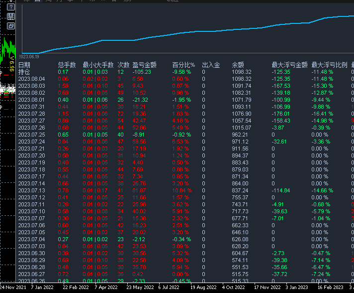
Task: Click the 日期 column header
Action: point(24,65)
